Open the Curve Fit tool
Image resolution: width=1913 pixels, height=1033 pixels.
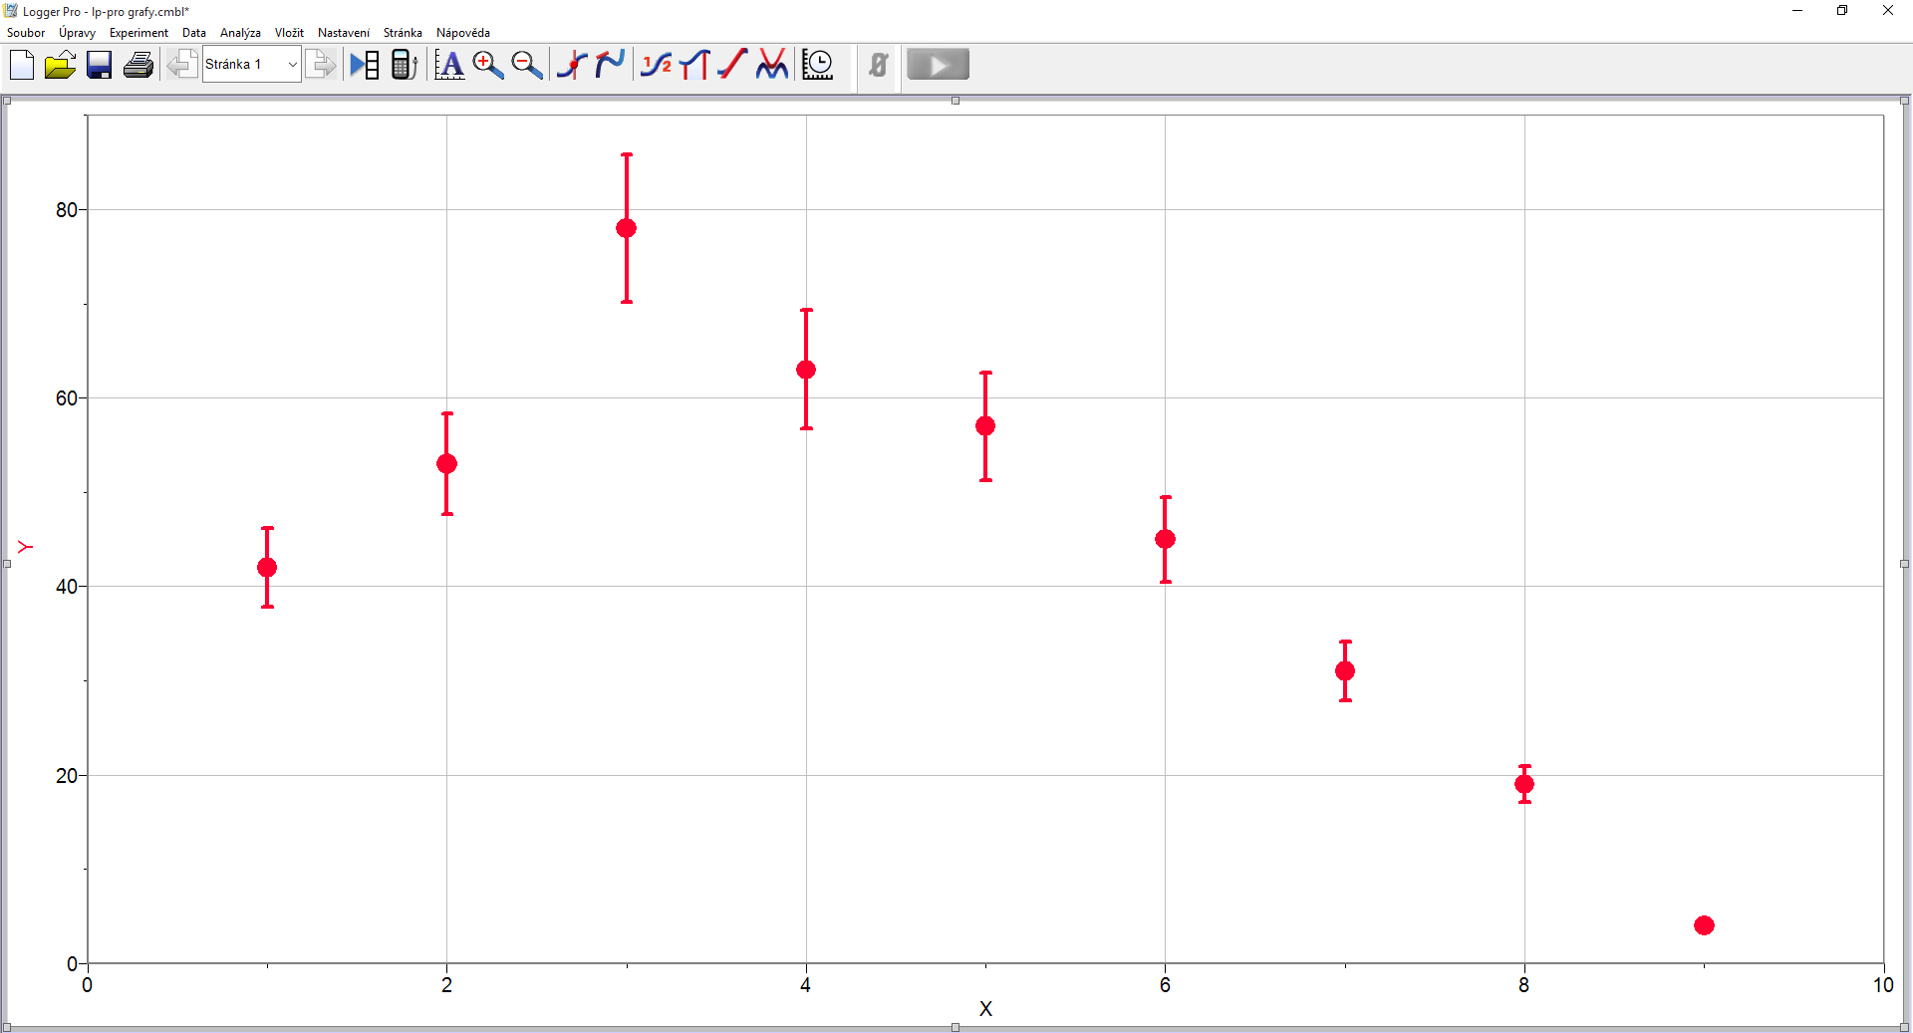click(772, 65)
